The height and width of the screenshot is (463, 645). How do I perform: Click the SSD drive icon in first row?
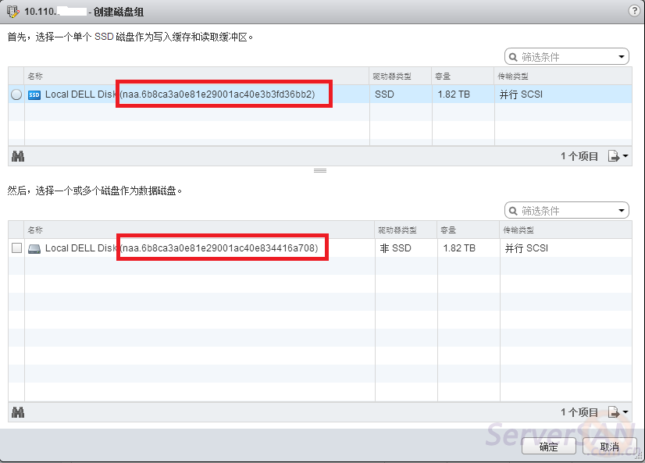(x=34, y=94)
